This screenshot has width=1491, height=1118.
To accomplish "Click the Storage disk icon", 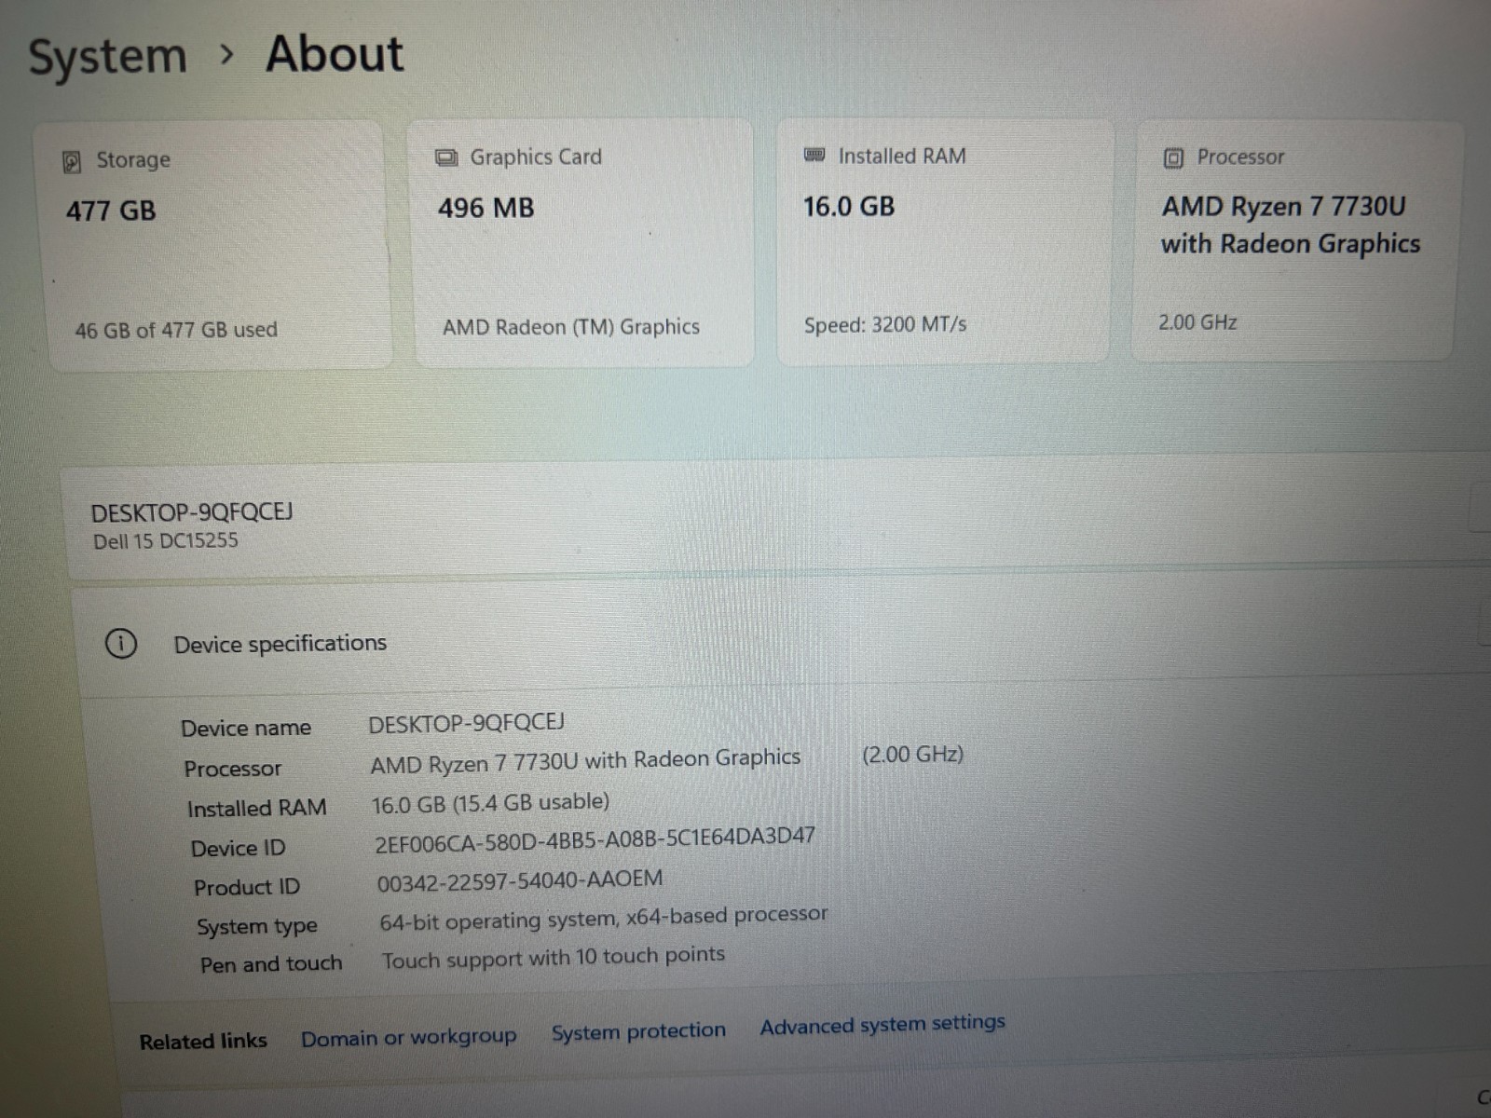I will pyautogui.click(x=72, y=162).
